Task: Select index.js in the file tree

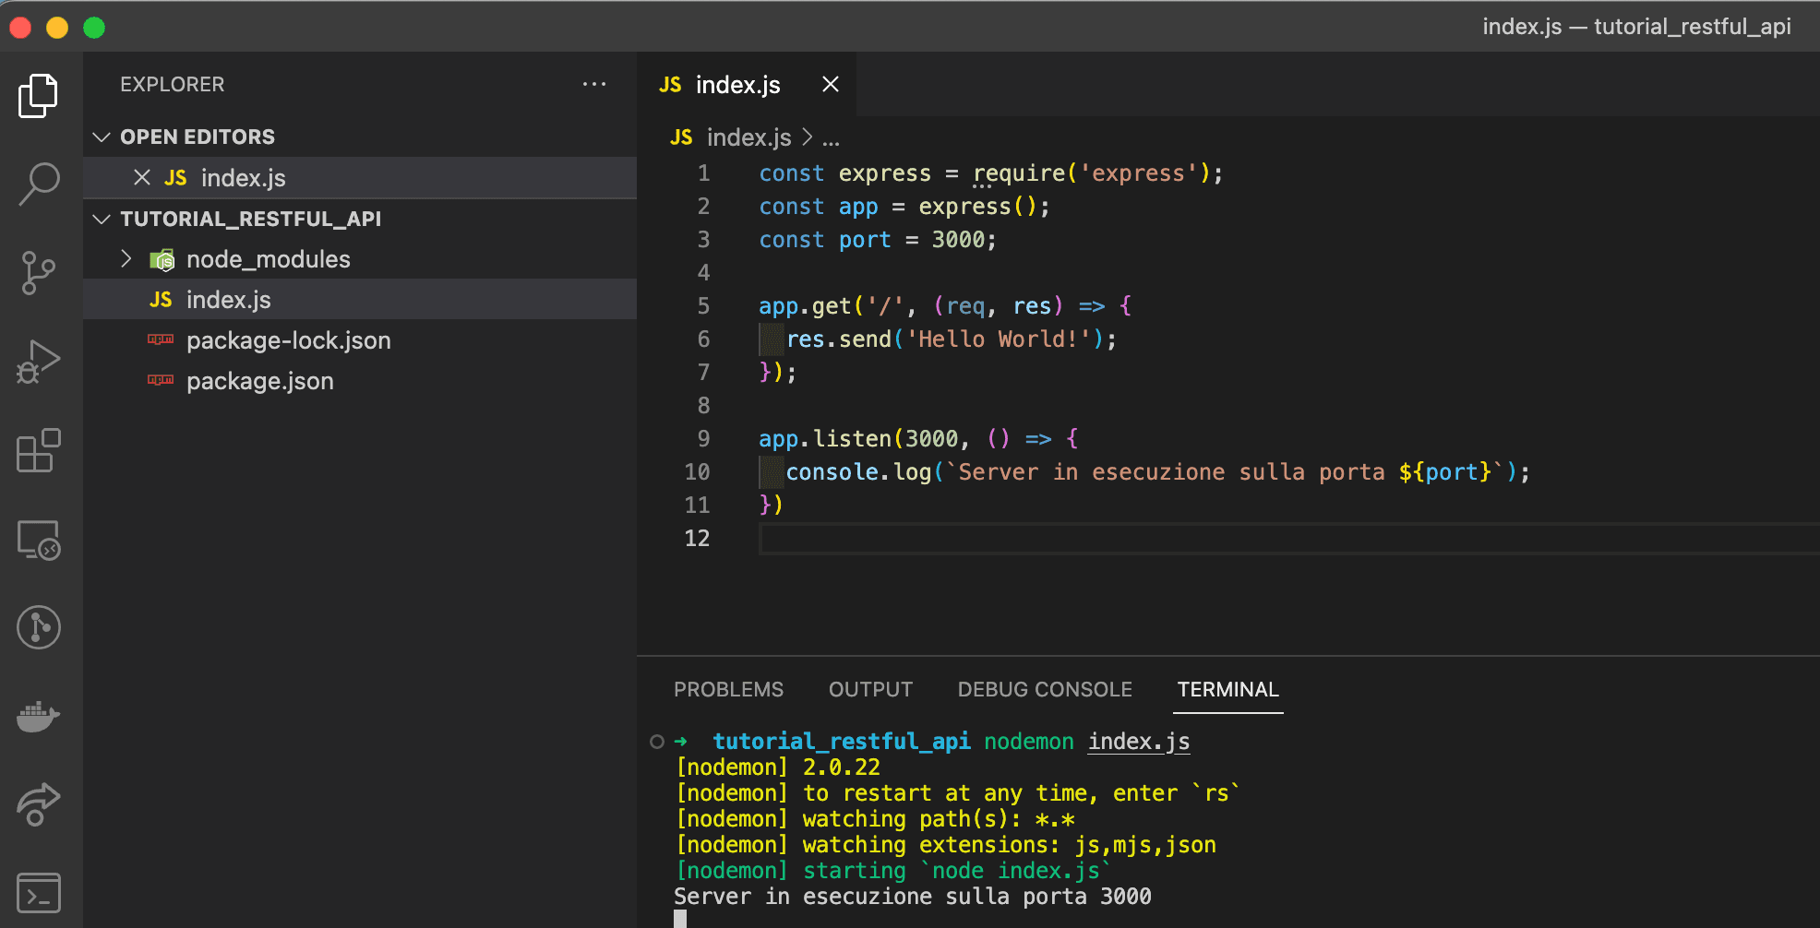Action: pyautogui.click(x=360, y=300)
